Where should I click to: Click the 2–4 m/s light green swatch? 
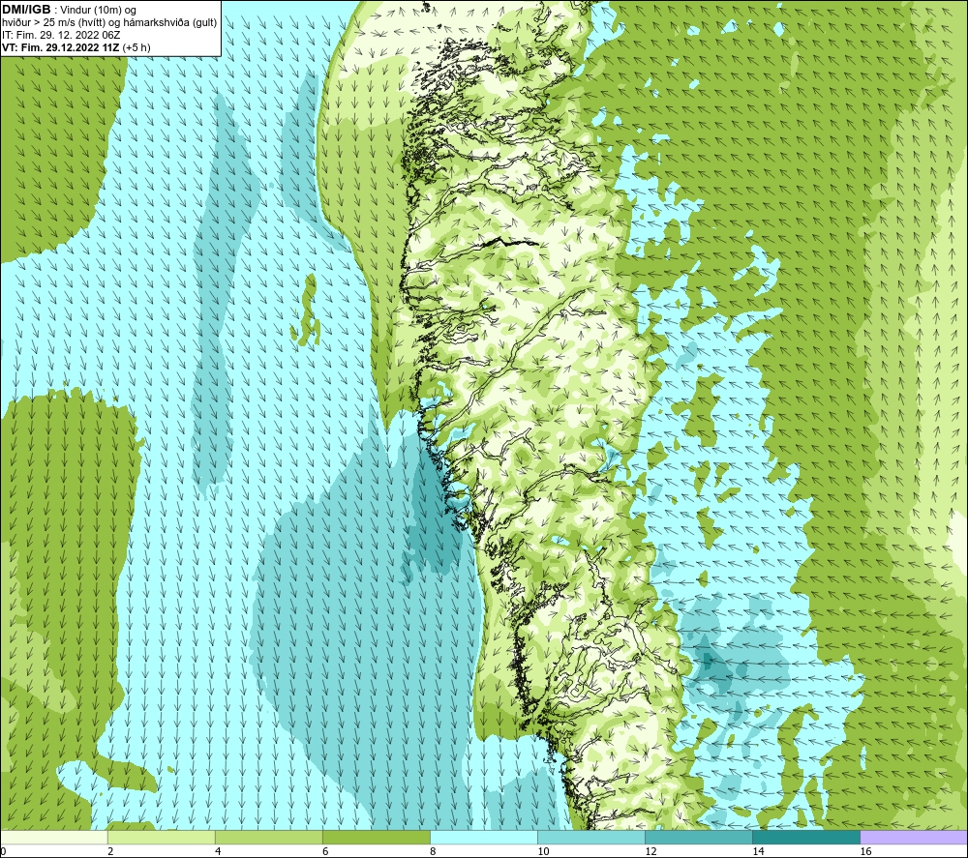(x=161, y=837)
